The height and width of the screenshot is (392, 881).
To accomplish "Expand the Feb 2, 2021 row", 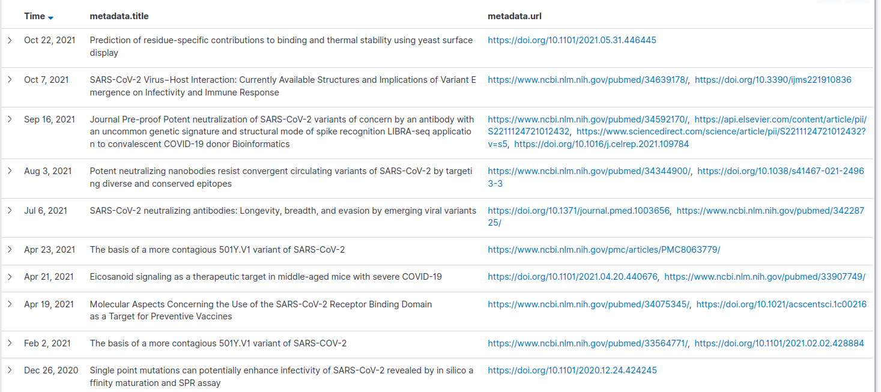I will point(10,343).
